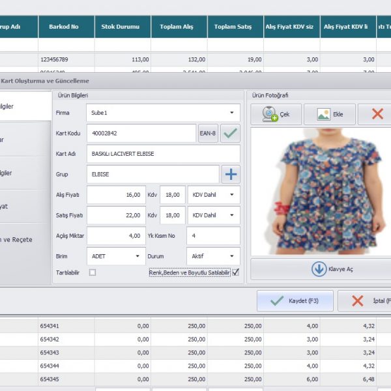Click the EAN-8 barcode generator button
Screen dimensions: 391x391
click(x=208, y=134)
